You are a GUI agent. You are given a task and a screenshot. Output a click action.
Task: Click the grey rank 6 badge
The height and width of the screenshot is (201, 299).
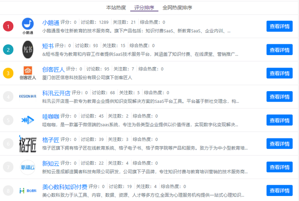(x=8, y=144)
